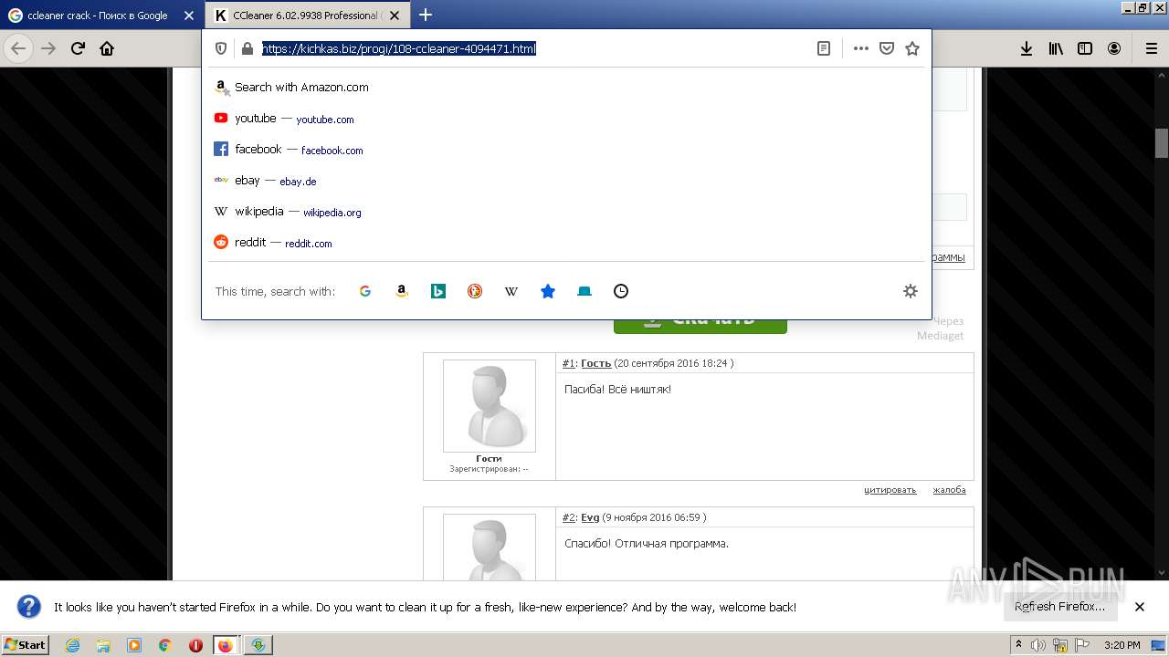1169x657 pixels.
Task: Open a new tab with plus
Action: pos(426,15)
